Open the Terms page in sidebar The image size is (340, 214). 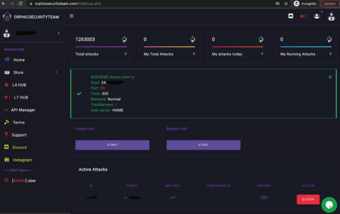tap(19, 123)
